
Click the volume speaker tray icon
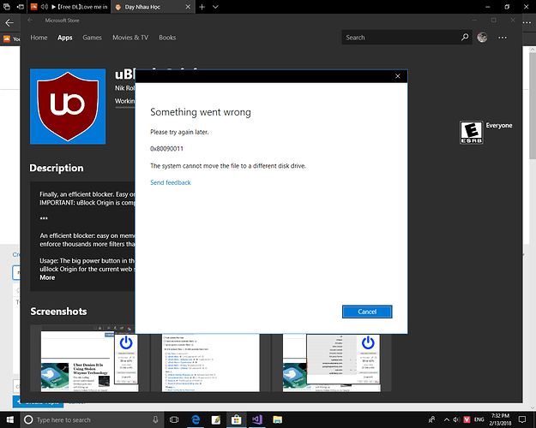pos(456,419)
